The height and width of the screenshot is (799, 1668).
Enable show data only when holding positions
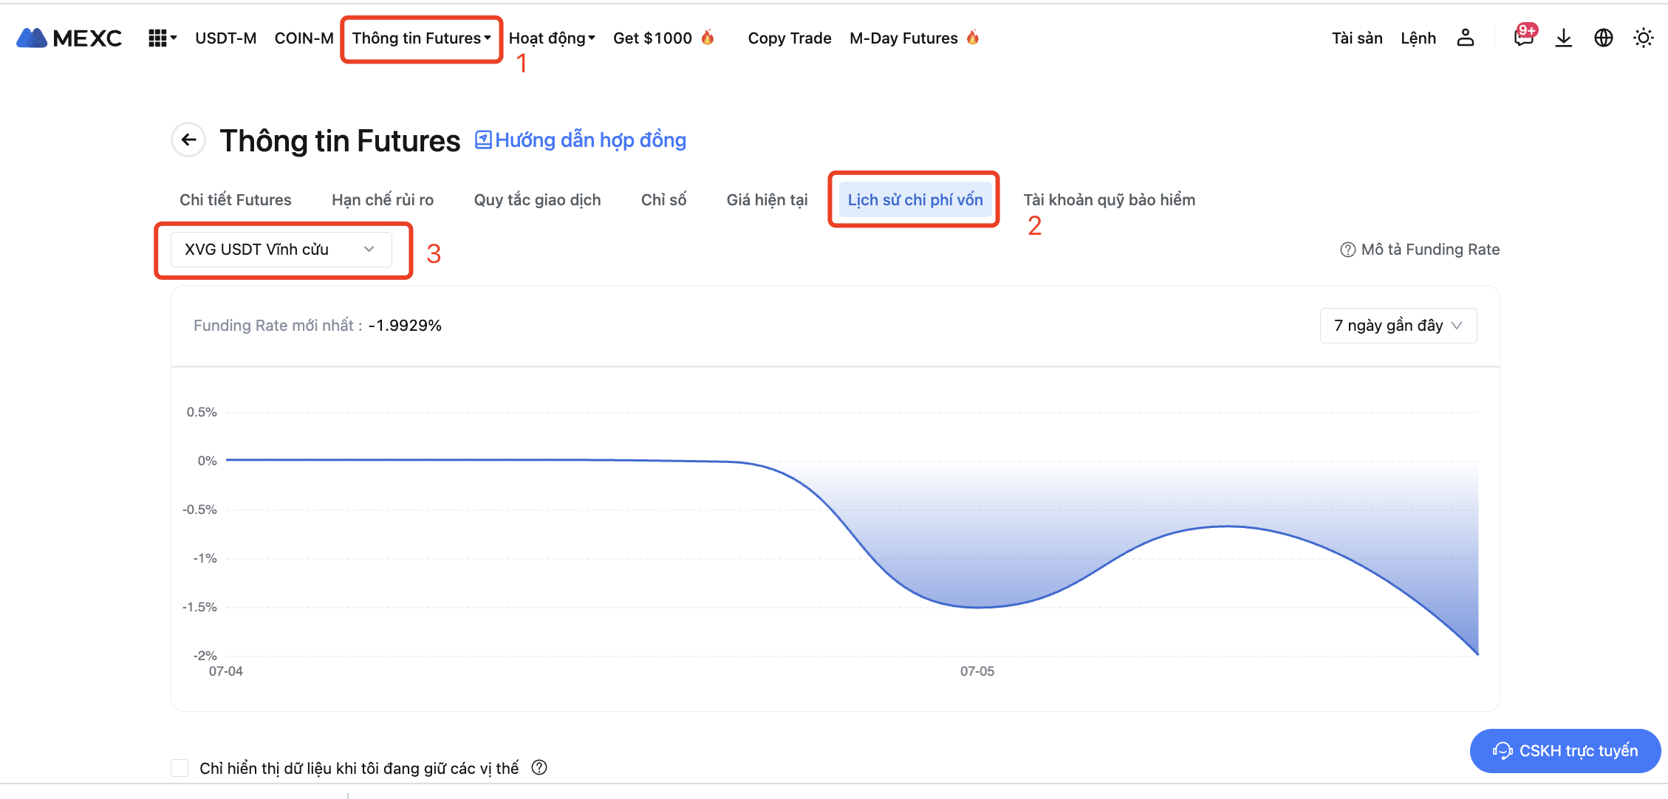[x=180, y=768]
